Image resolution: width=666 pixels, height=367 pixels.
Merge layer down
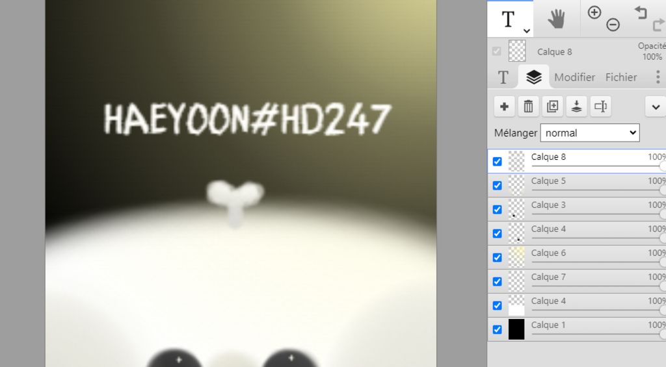tap(576, 107)
